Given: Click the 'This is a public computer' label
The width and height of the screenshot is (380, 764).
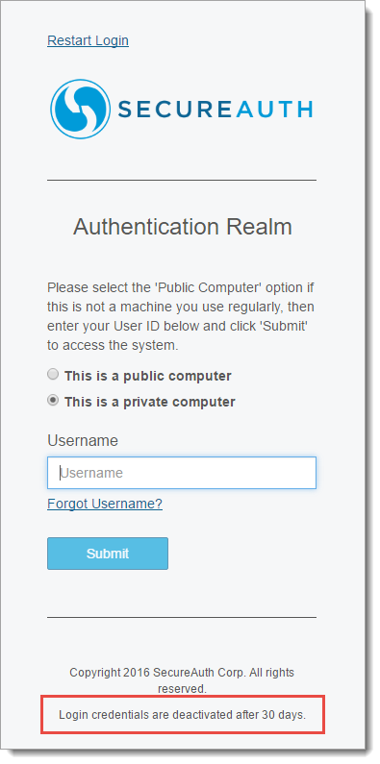Looking at the screenshot, I should pyautogui.click(x=148, y=376).
